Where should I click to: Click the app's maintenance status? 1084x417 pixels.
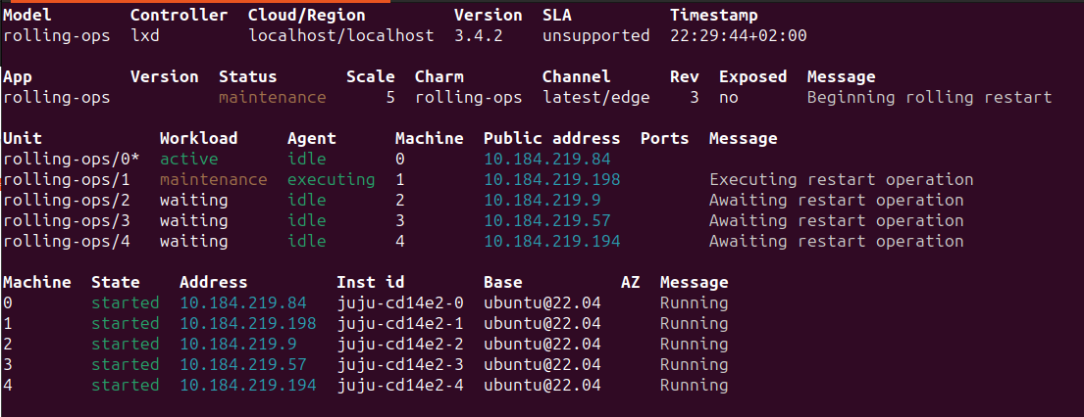[x=272, y=98]
